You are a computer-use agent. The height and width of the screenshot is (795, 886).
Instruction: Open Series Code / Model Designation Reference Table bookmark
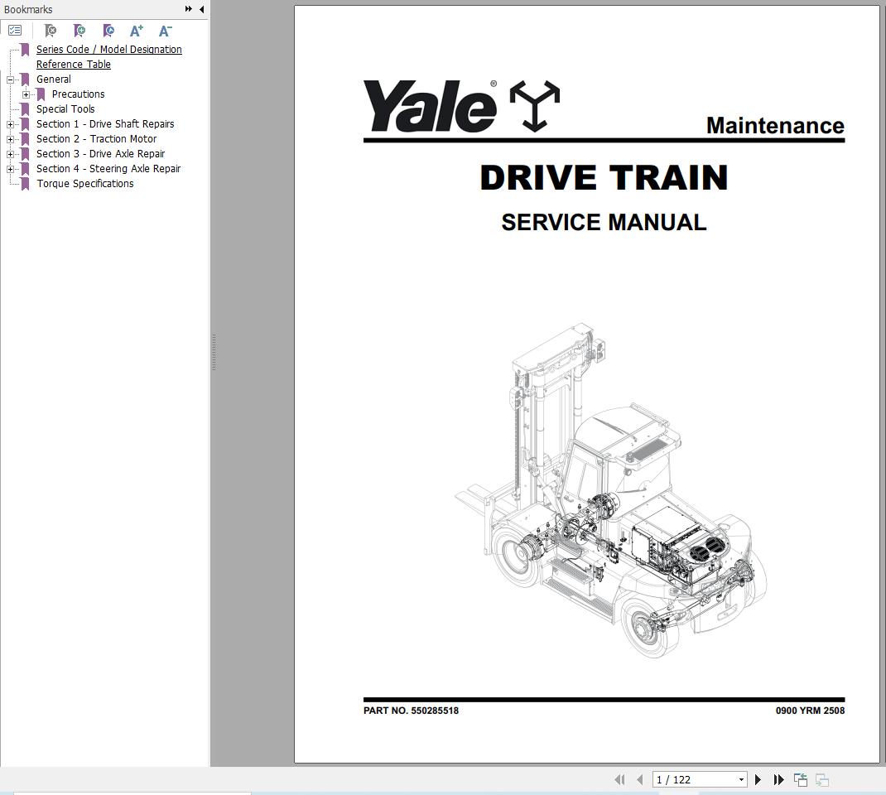click(x=109, y=56)
